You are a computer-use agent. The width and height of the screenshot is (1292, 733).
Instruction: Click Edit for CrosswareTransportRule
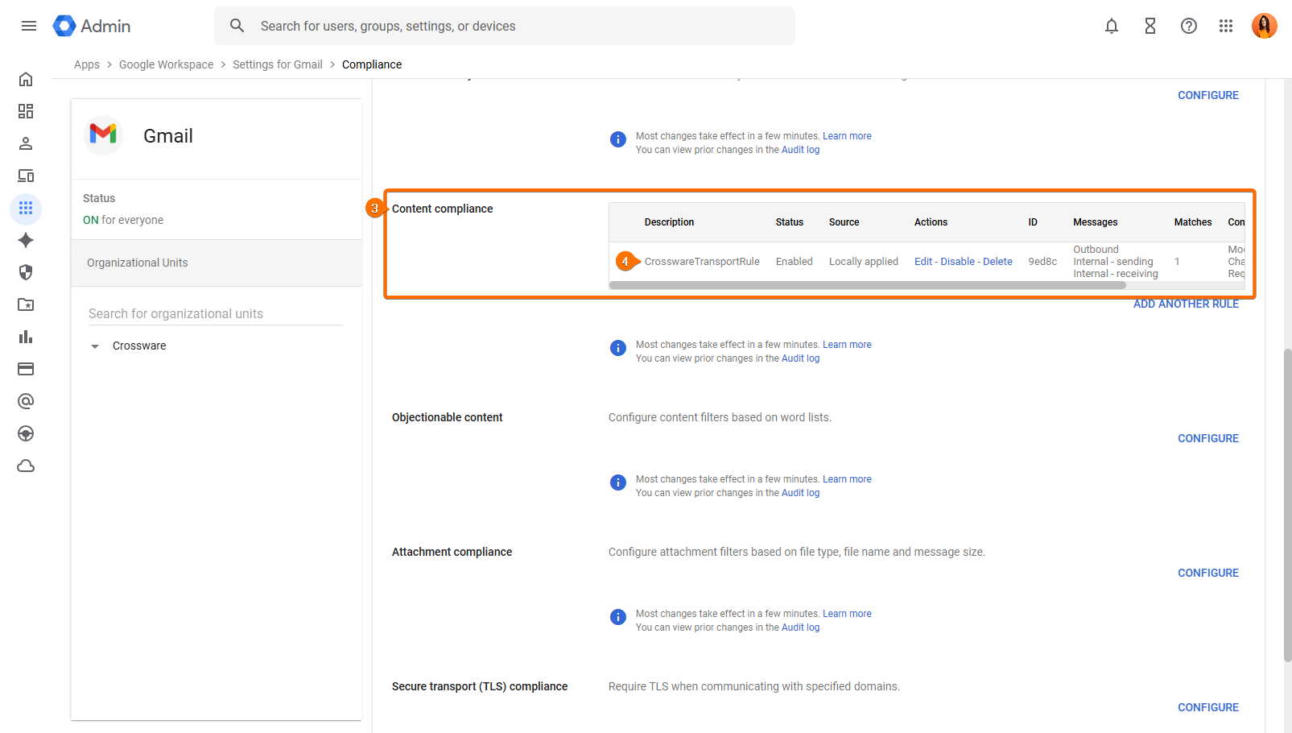pyautogui.click(x=923, y=262)
